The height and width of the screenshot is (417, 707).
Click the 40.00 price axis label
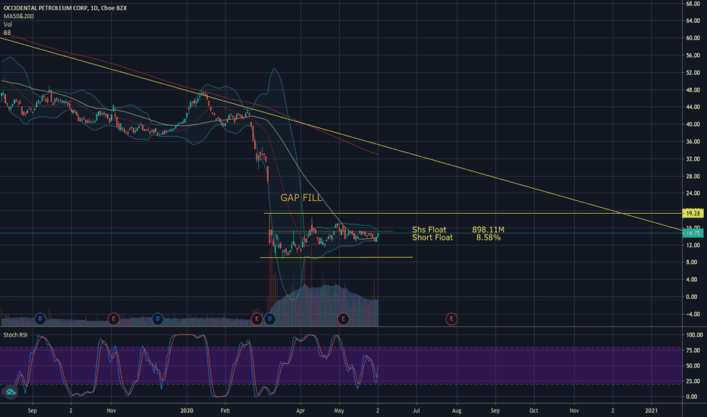[693, 124]
